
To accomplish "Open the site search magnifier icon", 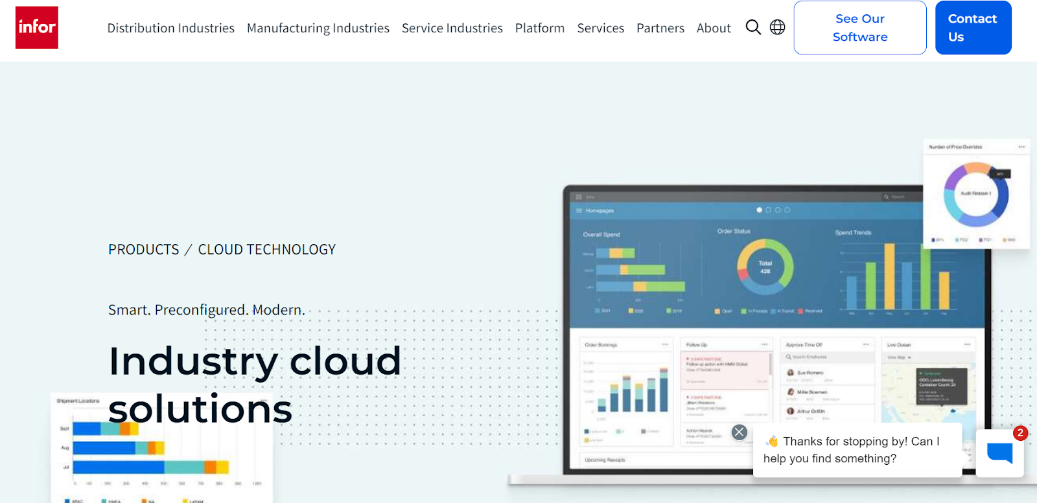I will point(753,27).
